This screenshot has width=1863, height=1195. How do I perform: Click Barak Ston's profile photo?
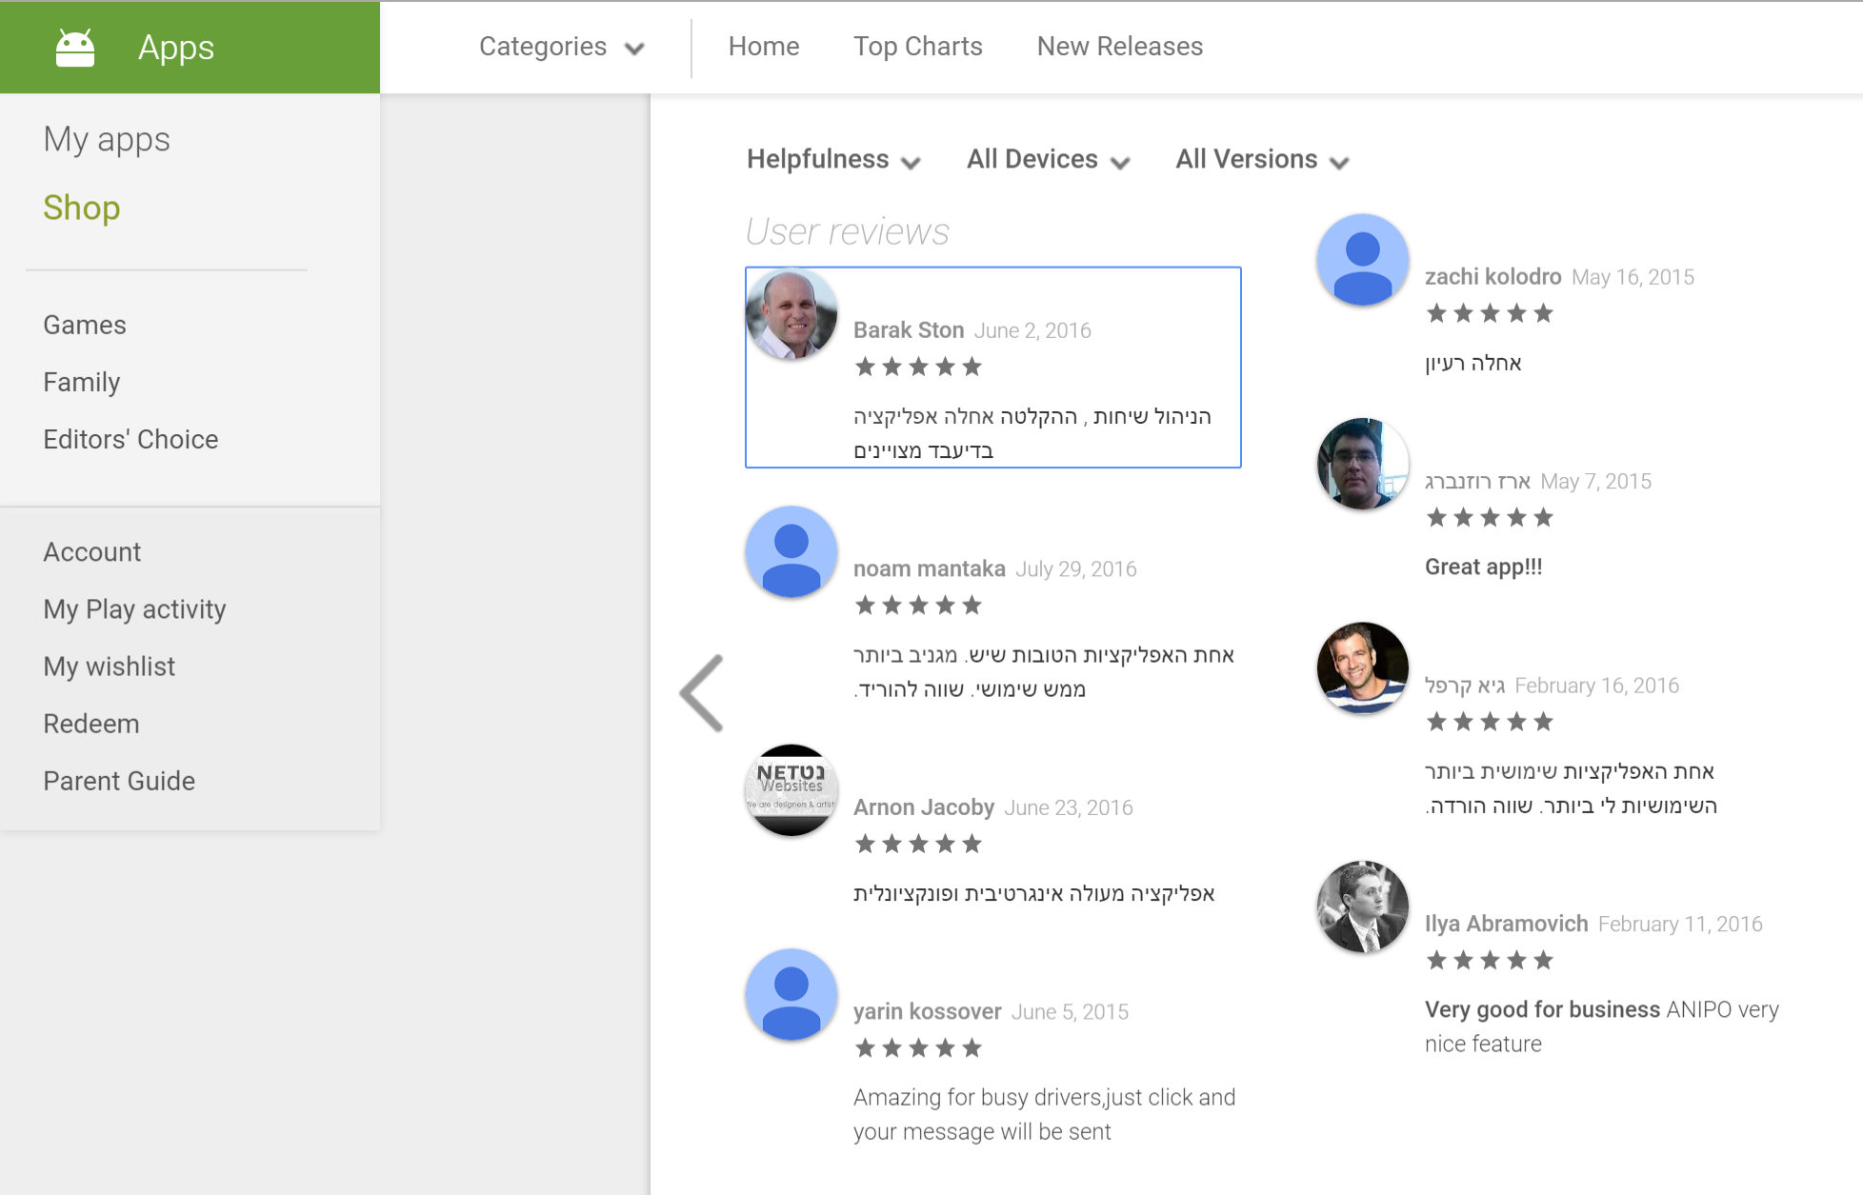point(791,314)
